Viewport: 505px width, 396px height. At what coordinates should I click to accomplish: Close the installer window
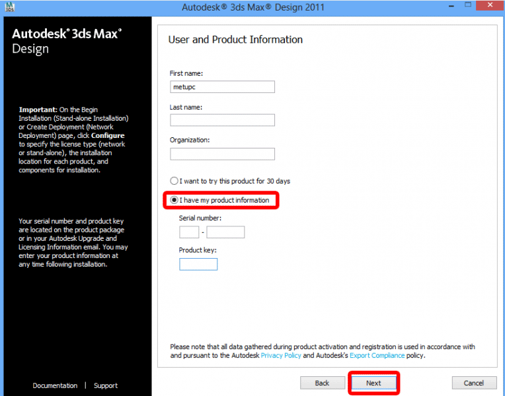point(490,5)
